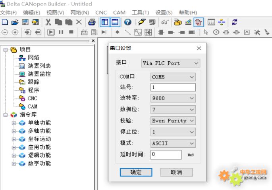Screen dimensions: 272x190
Task: Select CNC in project tree
Action: point(32,99)
